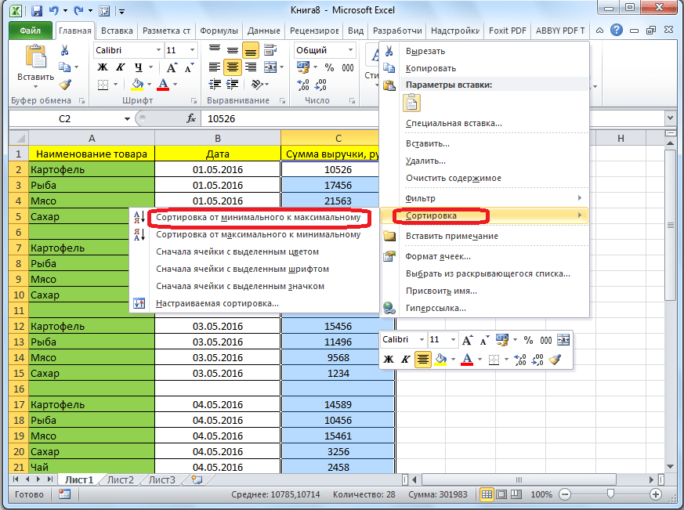Click the paste options clipboard icon in context menu
The height and width of the screenshot is (510, 684).
[x=413, y=103]
